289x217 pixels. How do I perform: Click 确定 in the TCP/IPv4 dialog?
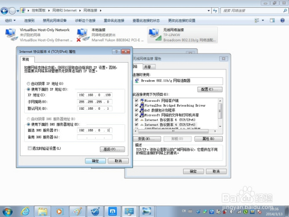click(95, 161)
